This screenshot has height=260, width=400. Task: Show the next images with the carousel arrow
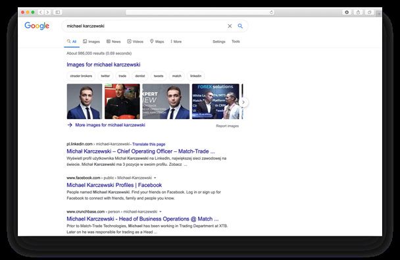click(x=243, y=102)
